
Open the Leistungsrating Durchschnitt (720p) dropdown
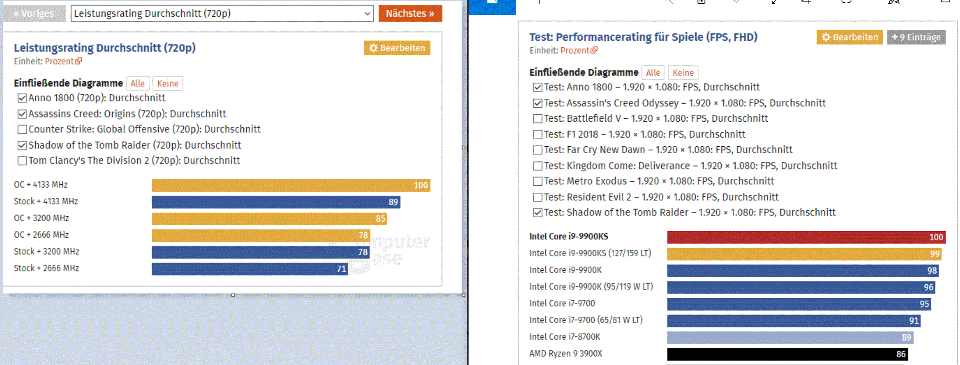click(222, 13)
